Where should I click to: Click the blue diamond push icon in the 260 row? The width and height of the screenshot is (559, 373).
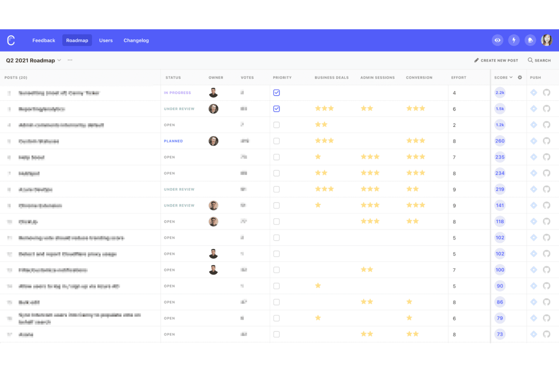pos(534,141)
